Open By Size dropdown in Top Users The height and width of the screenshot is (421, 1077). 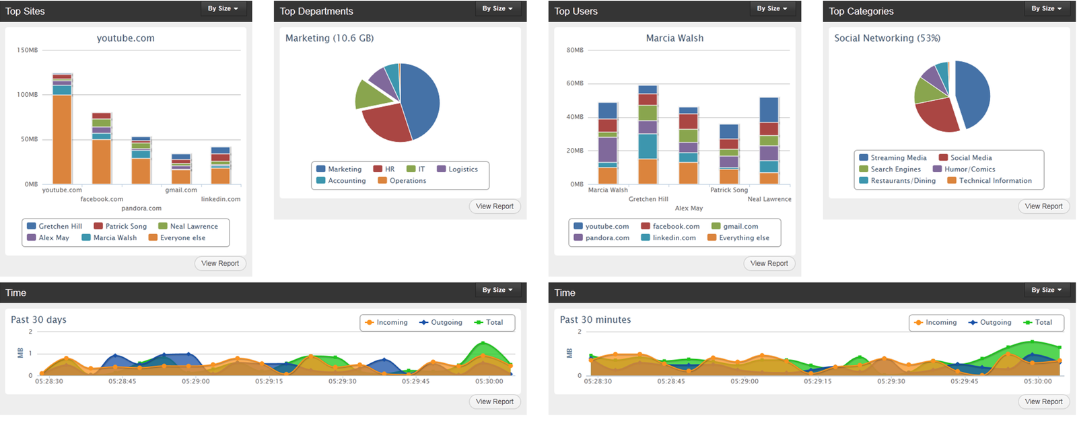(x=772, y=9)
